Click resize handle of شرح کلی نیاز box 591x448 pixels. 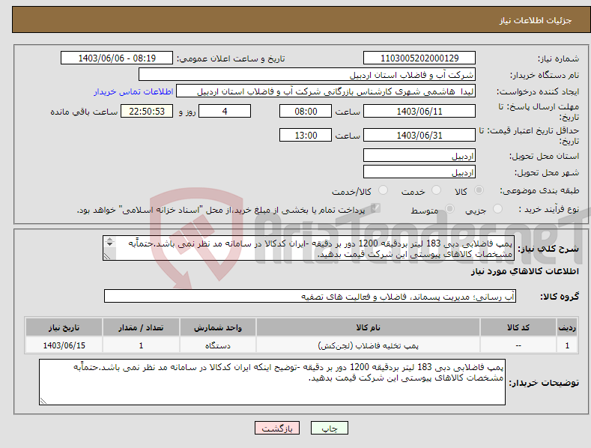tap(107, 256)
